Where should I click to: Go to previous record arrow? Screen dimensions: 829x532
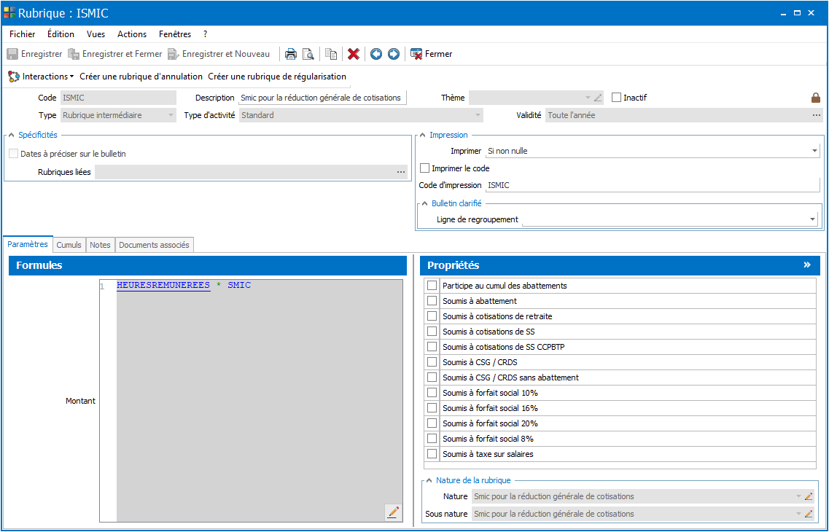[x=376, y=54]
